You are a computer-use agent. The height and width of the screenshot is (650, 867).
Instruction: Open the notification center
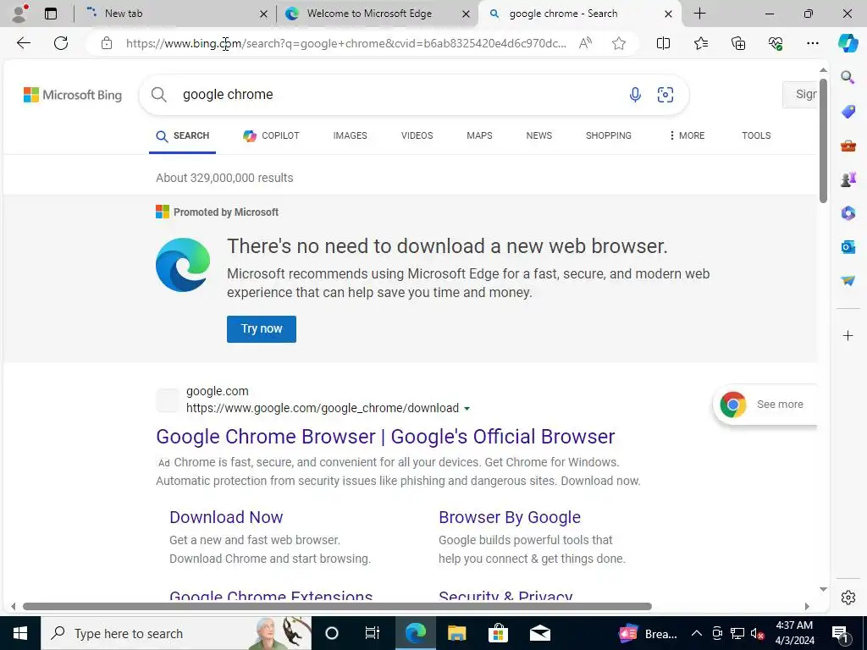[841, 633]
